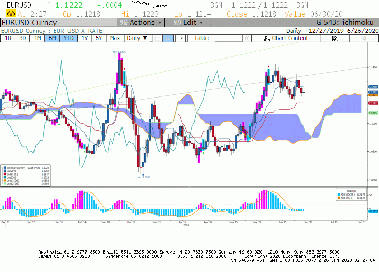This screenshot has width=379, height=272.
Task: Click the Hi 1.1223 high value
Action: [140, 14]
